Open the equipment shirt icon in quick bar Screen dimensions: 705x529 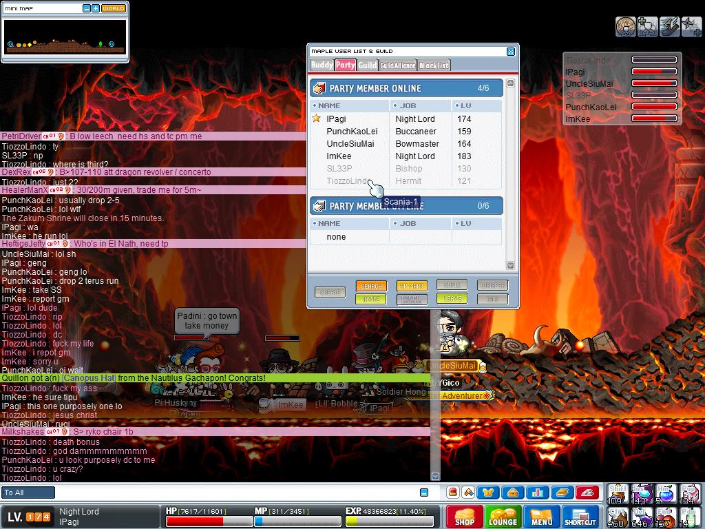pyautogui.click(x=489, y=492)
